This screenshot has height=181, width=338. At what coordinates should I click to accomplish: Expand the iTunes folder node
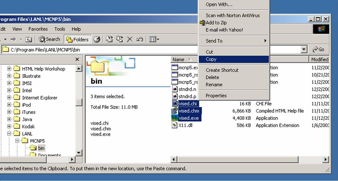pyautogui.click(x=9, y=112)
